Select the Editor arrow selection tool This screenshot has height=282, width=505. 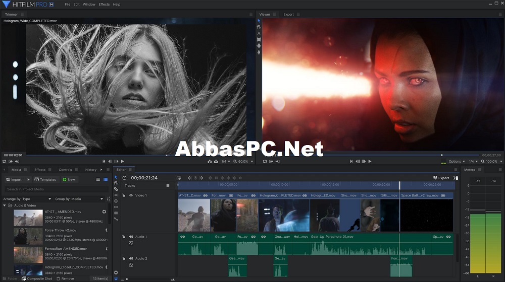tap(116, 177)
